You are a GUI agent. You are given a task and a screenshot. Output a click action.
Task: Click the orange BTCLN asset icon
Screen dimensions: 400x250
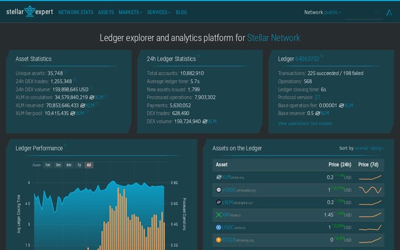click(219, 240)
